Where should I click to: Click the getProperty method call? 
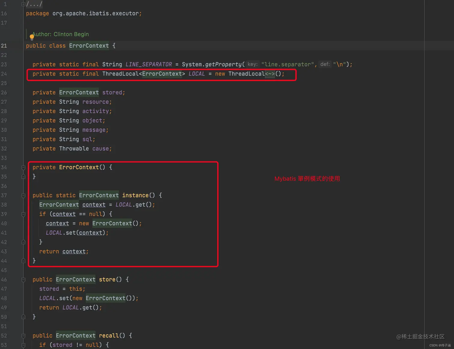223,65
